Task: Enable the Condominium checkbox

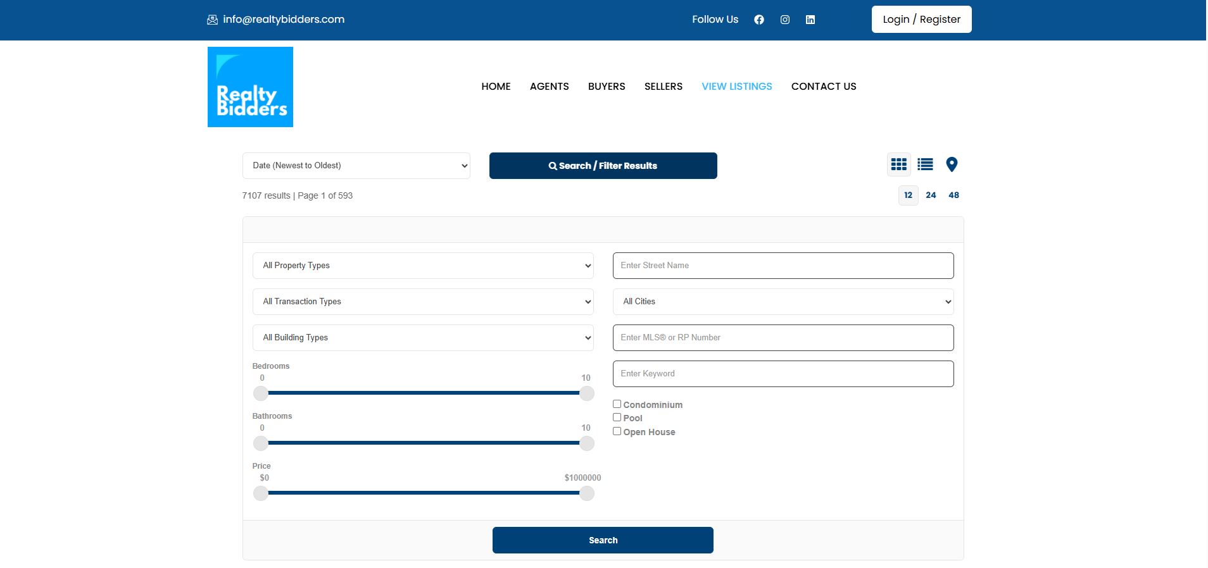Action: point(617,404)
